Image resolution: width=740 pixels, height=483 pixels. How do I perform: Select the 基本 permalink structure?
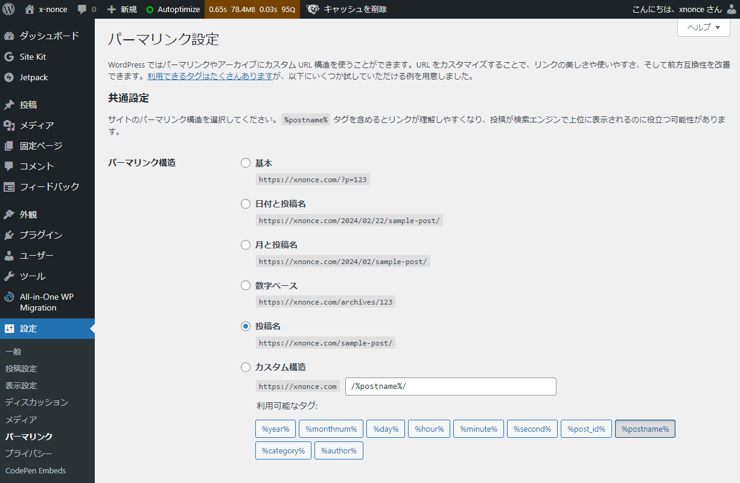(x=246, y=162)
